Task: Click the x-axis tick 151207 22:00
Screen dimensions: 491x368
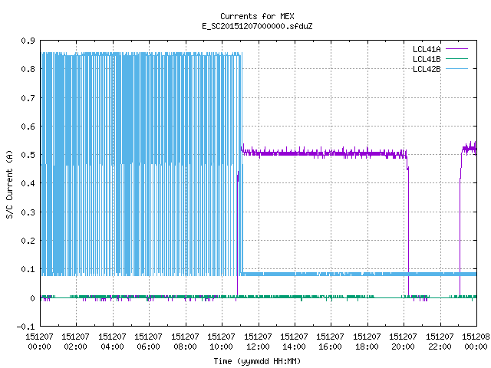Action: (440, 341)
